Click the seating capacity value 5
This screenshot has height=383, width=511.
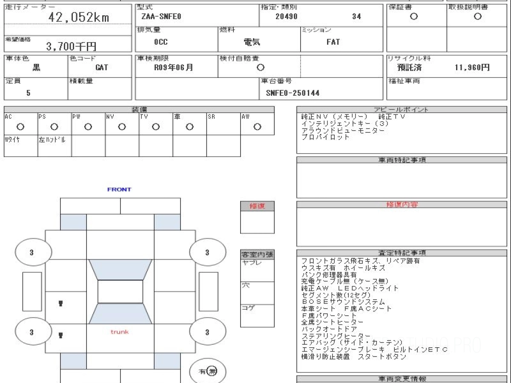(x=29, y=93)
